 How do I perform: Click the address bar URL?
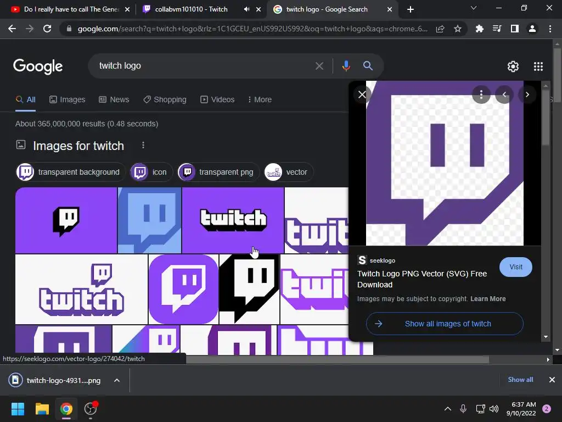click(x=252, y=29)
